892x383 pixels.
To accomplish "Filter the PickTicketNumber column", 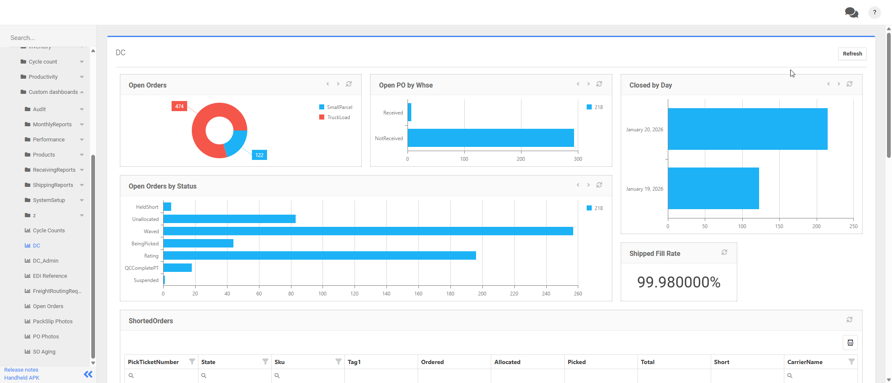I will [192, 362].
